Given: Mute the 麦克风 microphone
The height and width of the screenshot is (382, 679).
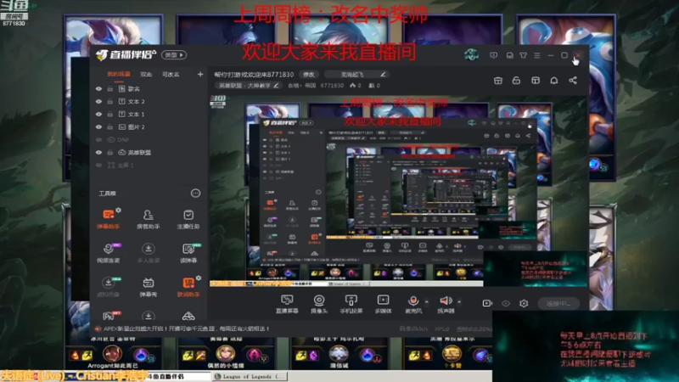Looking at the screenshot, I should tap(413, 304).
